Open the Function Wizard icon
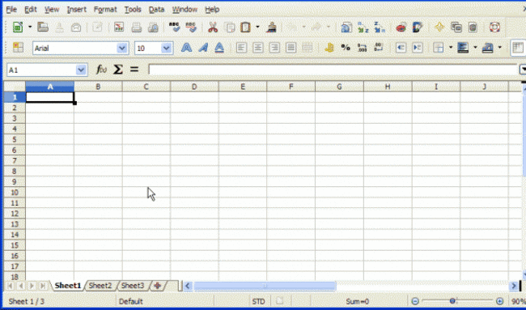This screenshot has height=310, width=526. [x=101, y=70]
